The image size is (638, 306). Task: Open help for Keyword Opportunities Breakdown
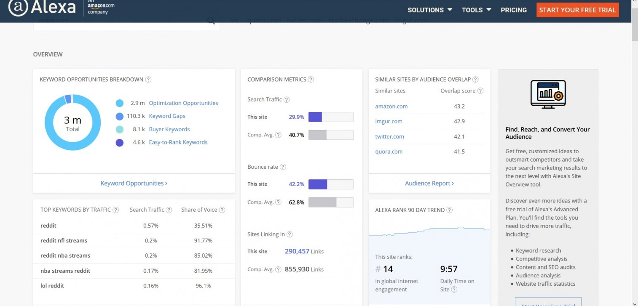pyautogui.click(x=148, y=80)
